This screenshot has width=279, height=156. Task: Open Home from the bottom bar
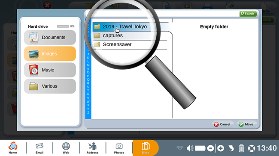[x=13, y=148]
